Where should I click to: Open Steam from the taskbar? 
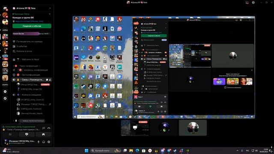(x=175, y=151)
